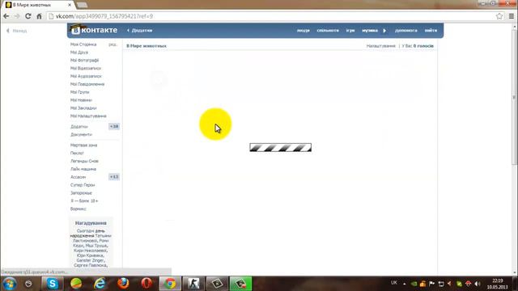Viewport: 518px width, 291px height.
Task: Open 'Мої Новини' in the sidebar
Action: click(x=81, y=100)
